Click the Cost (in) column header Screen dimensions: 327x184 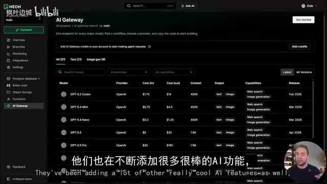click(x=148, y=83)
